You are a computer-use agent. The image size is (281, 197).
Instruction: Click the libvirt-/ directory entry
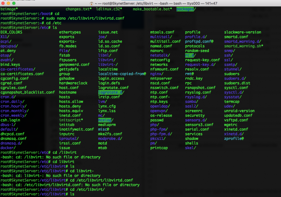(x=108, y=65)
